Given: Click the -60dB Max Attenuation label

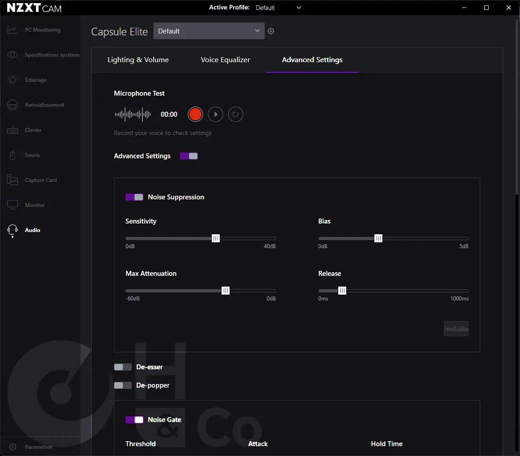Looking at the screenshot, I should click(x=132, y=299).
